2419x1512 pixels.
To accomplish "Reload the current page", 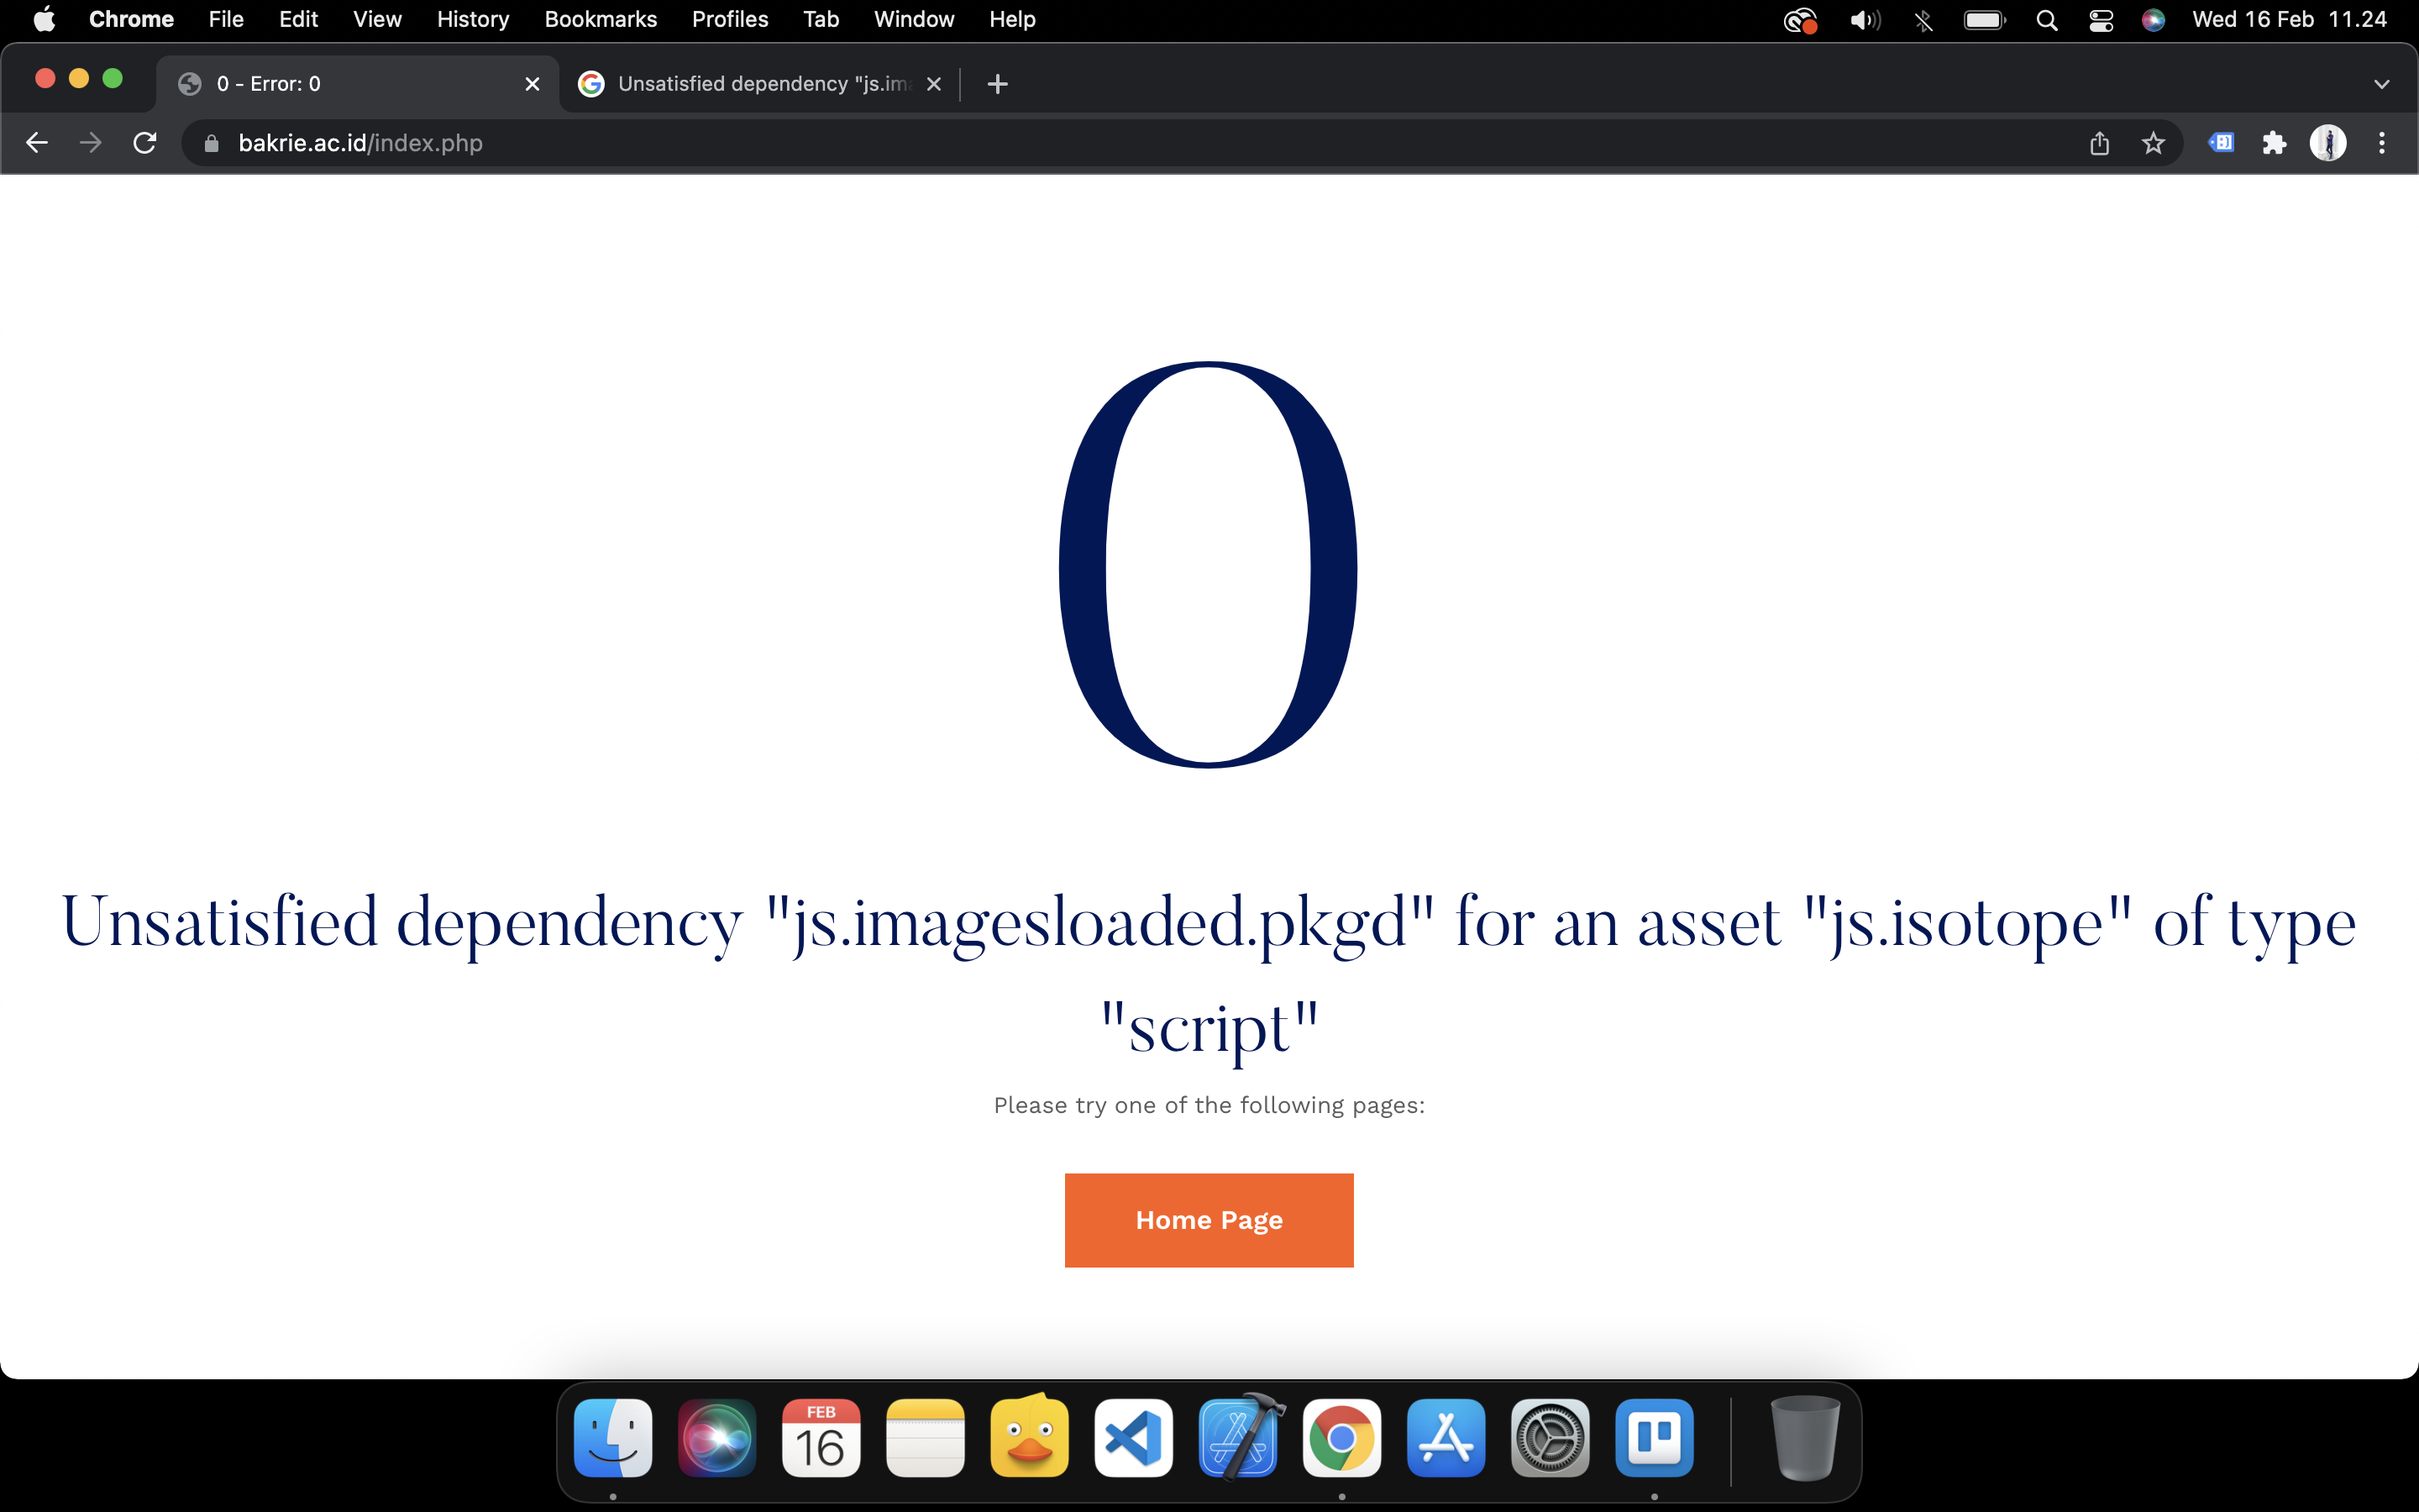I will pos(145,143).
